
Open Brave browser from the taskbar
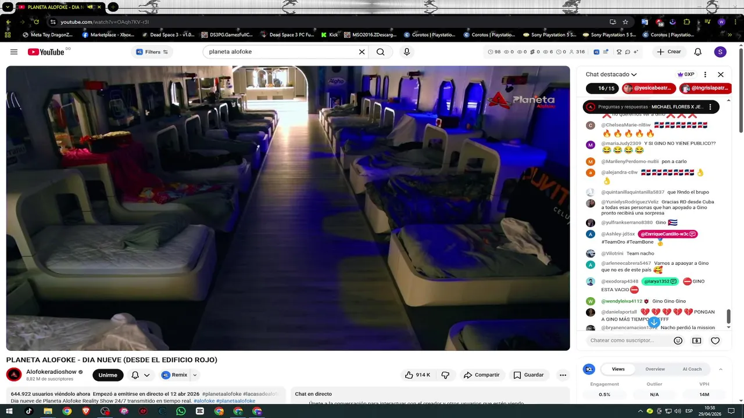[x=86, y=411]
